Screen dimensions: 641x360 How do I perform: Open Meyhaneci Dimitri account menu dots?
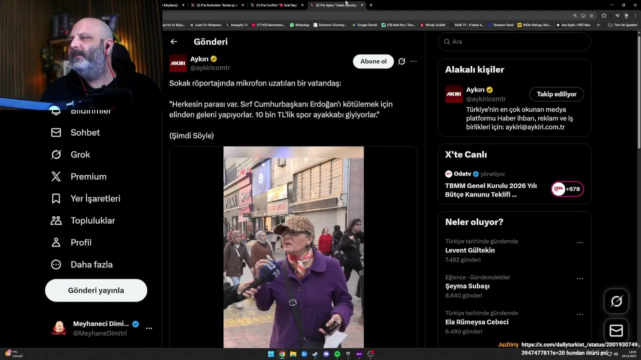click(x=149, y=328)
